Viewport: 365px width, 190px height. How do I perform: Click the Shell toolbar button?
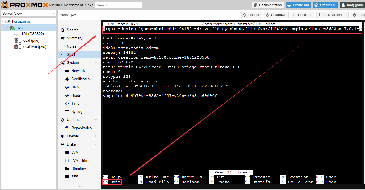tap(299, 15)
